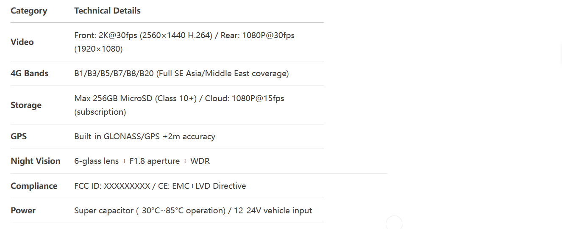The height and width of the screenshot is (229, 562).
Task: Select the Category column header
Action: coord(29,11)
